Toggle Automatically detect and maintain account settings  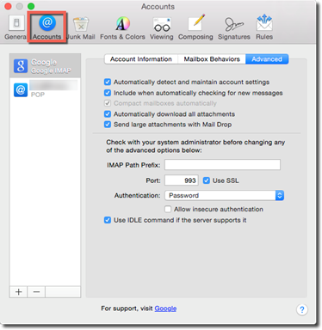click(x=108, y=82)
